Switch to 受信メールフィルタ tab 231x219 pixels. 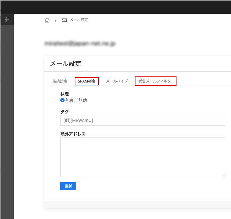coord(154,81)
